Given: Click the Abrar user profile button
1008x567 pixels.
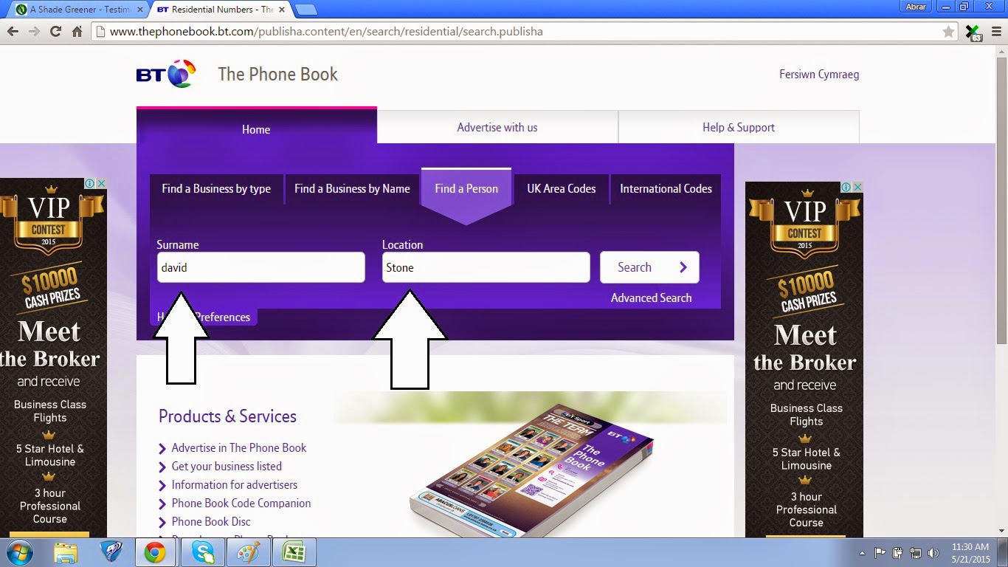Looking at the screenshot, I should coord(915,7).
